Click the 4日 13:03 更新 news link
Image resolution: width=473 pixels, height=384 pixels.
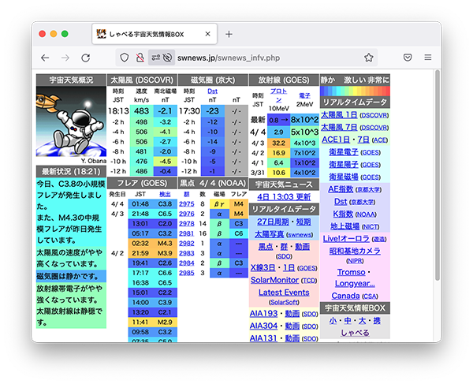click(x=284, y=196)
